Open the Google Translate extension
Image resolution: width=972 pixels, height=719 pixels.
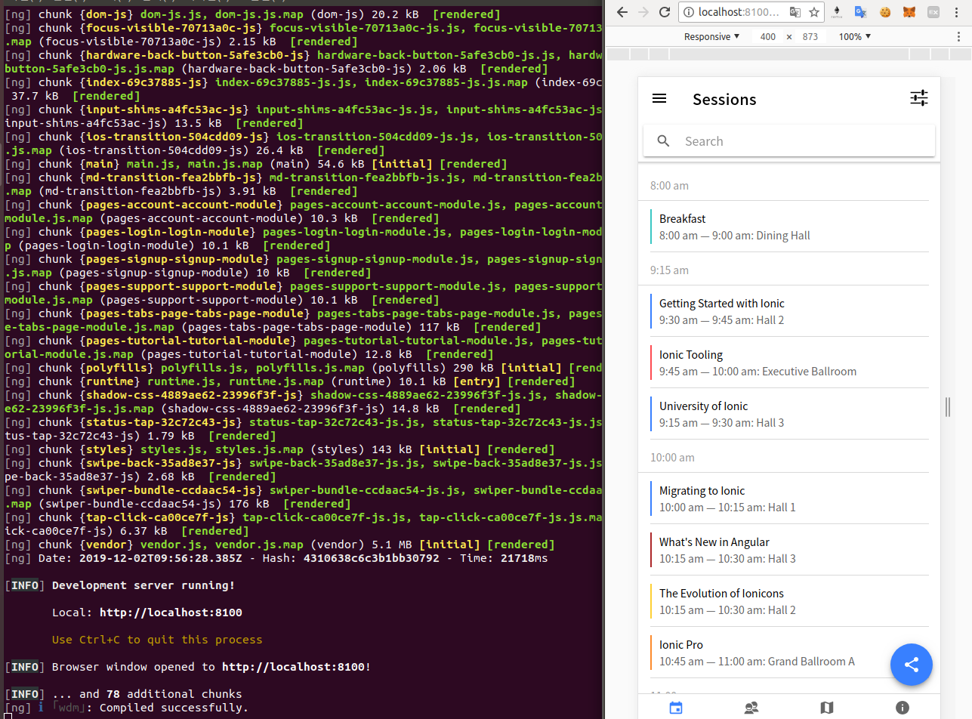(x=860, y=12)
